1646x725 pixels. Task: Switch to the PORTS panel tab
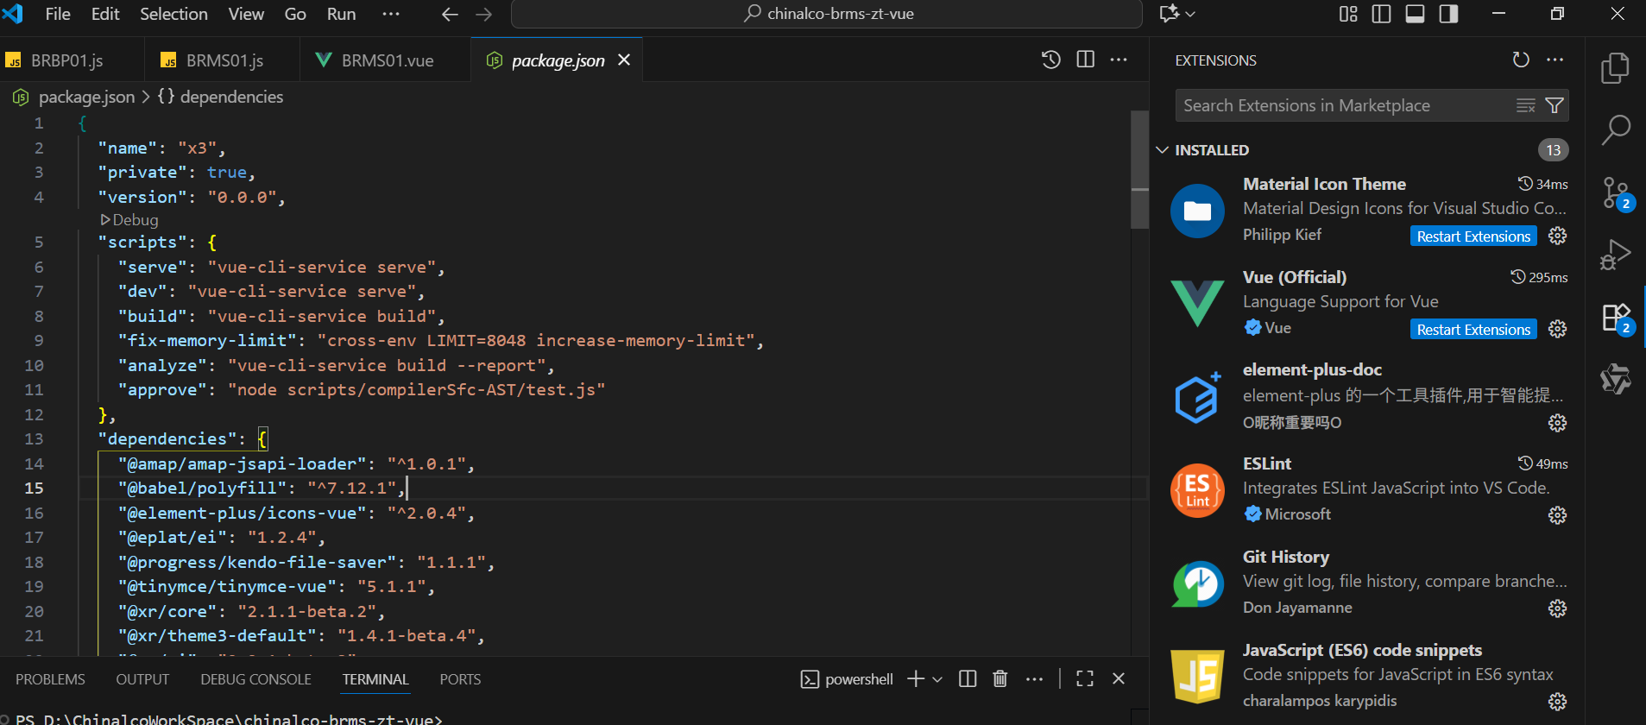coord(460,679)
